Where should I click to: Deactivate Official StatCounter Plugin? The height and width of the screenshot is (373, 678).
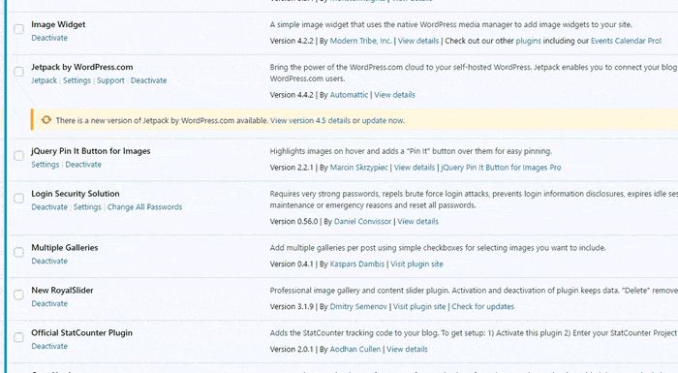pyautogui.click(x=49, y=346)
